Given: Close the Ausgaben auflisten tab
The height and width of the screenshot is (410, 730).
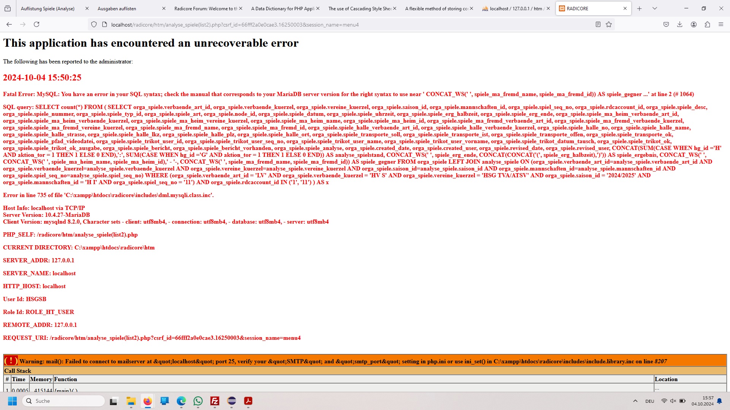Looking at the screenshot, I should (x=164, y=8).
